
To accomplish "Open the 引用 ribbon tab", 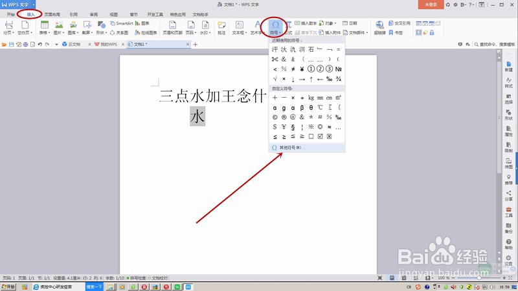I will pyautogui.click(x=73, y=14).
